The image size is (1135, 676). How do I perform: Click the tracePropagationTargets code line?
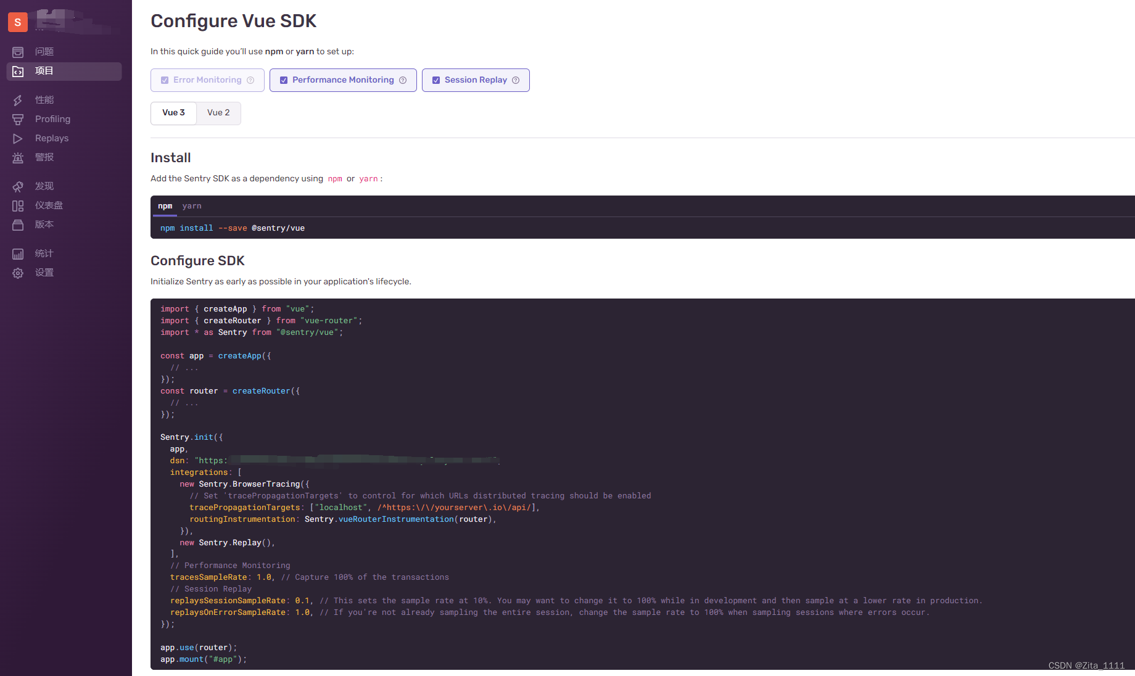(x=365, y=508)
